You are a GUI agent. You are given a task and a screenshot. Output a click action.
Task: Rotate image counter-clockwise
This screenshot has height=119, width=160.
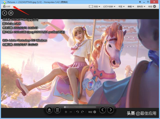click(x=77, y=112)
